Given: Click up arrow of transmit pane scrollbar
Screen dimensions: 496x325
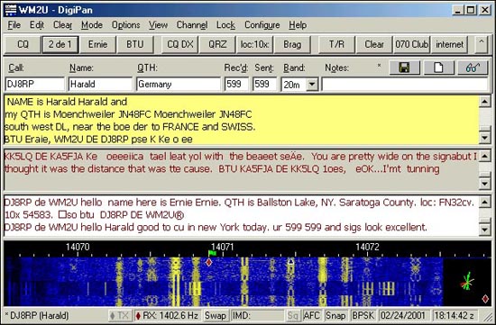Looking at the screenshot, I should (x=485, y=203).
